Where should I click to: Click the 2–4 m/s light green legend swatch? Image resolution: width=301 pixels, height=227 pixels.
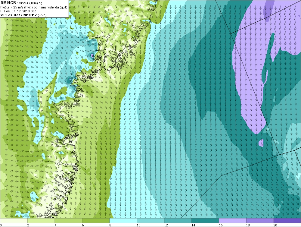click(41, 221)
